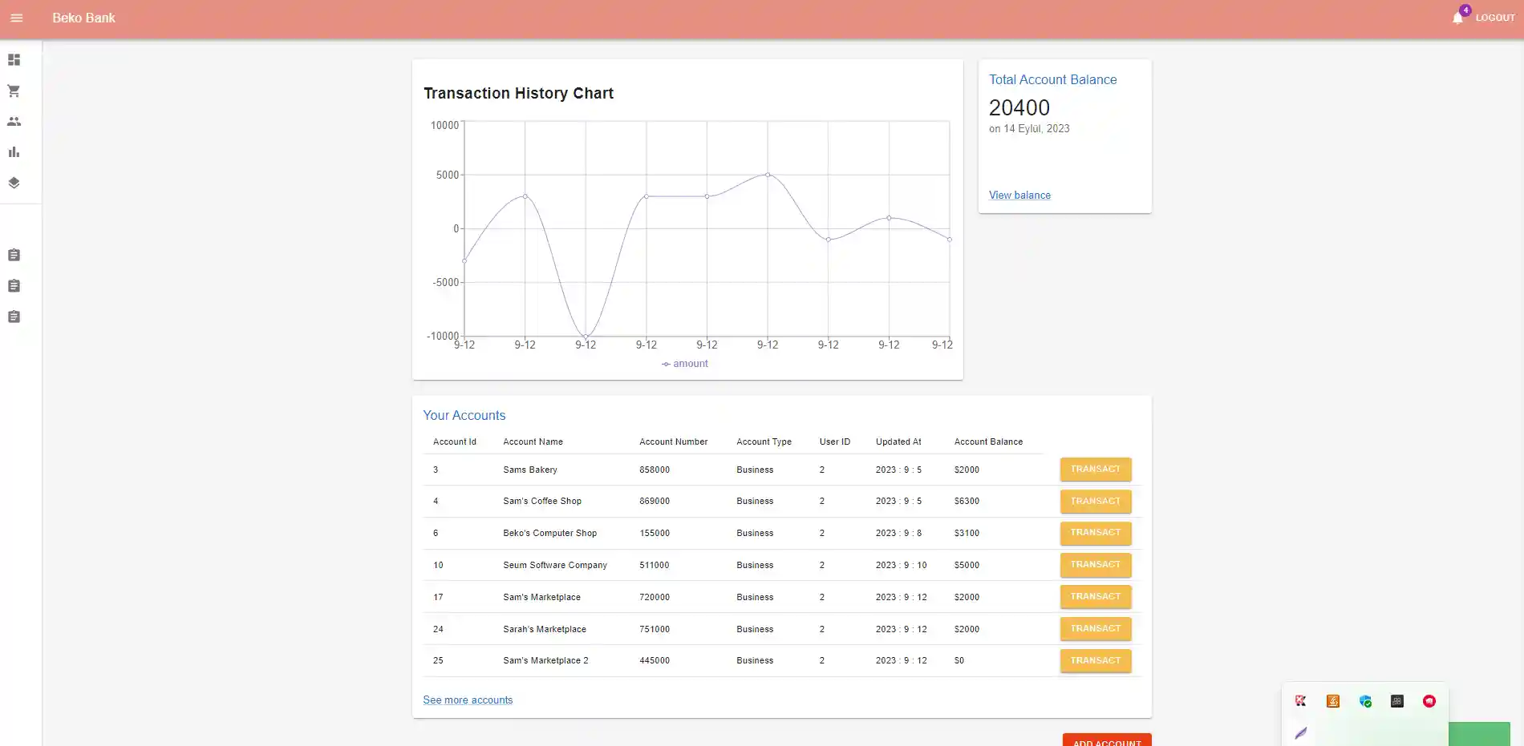Click the red tray icon
The image size is (1524, 746).
pos(1429,701)
